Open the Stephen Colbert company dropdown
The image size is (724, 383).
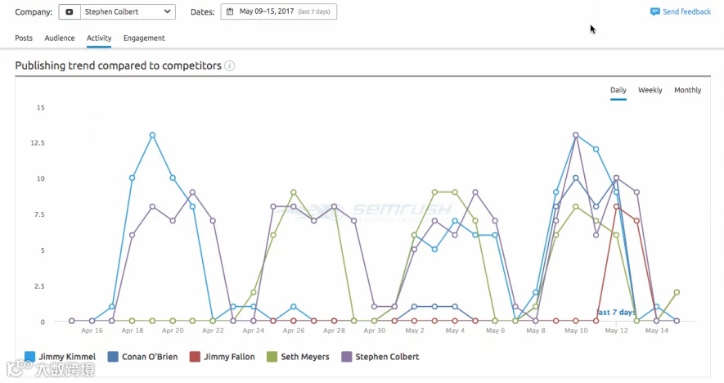[x=128, y=12]
